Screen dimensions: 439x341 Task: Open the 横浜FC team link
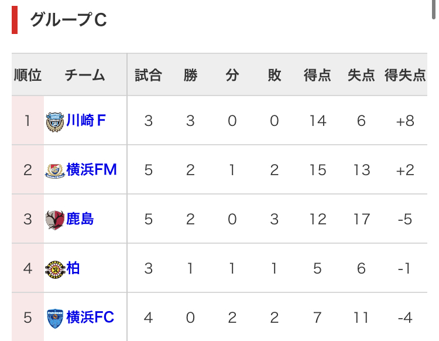tap(90, 317)
